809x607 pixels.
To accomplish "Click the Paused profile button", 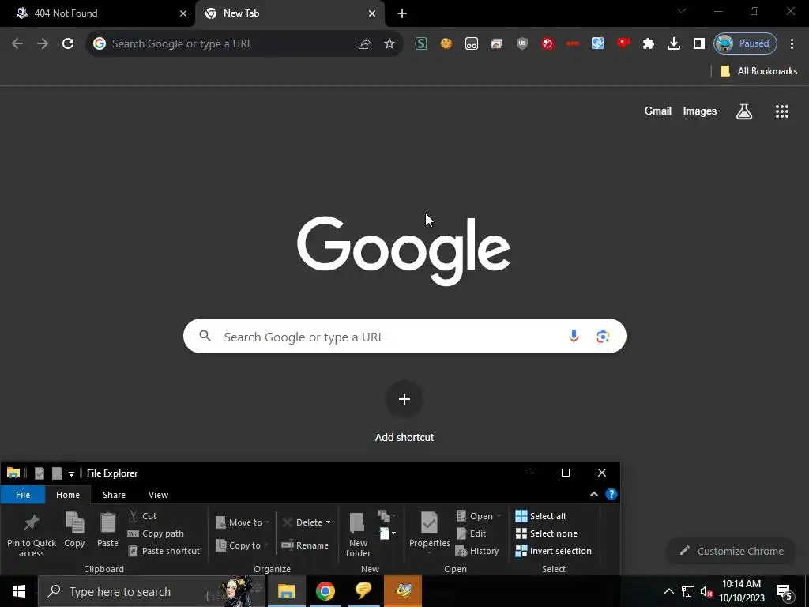I will [745, 44].
